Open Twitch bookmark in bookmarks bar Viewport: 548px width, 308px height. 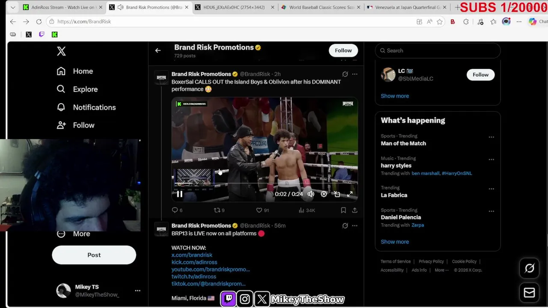tap(42, 34)
